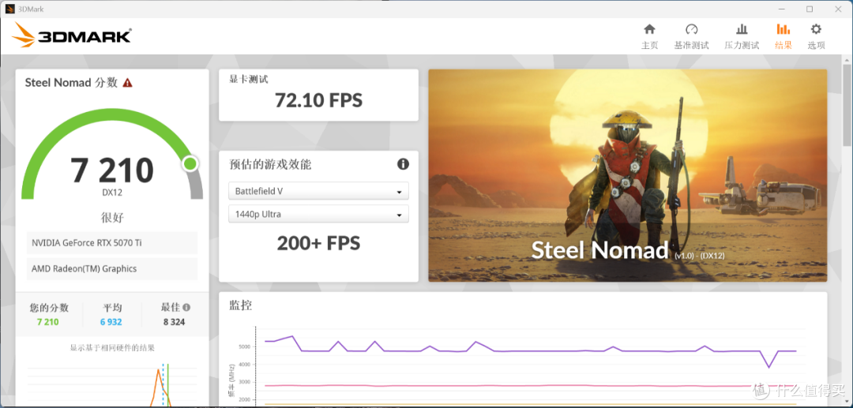The height and width of the screenshot is (408, 853).
Task: Click your score value 7 210 in green
Action: (x=48, y=322)
